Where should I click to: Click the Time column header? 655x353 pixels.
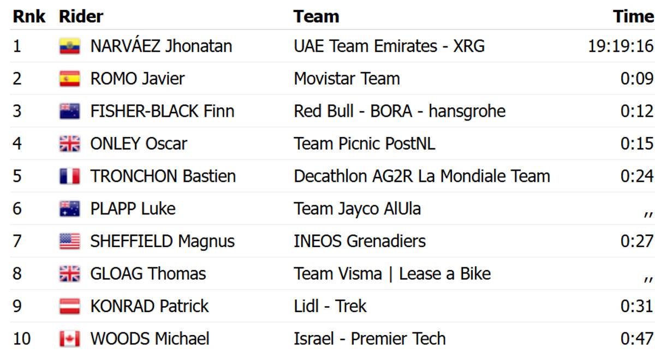pyautogui.click(x=633, y=16)
